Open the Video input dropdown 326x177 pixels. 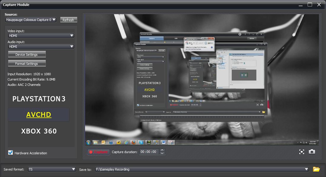coord(41,36)
